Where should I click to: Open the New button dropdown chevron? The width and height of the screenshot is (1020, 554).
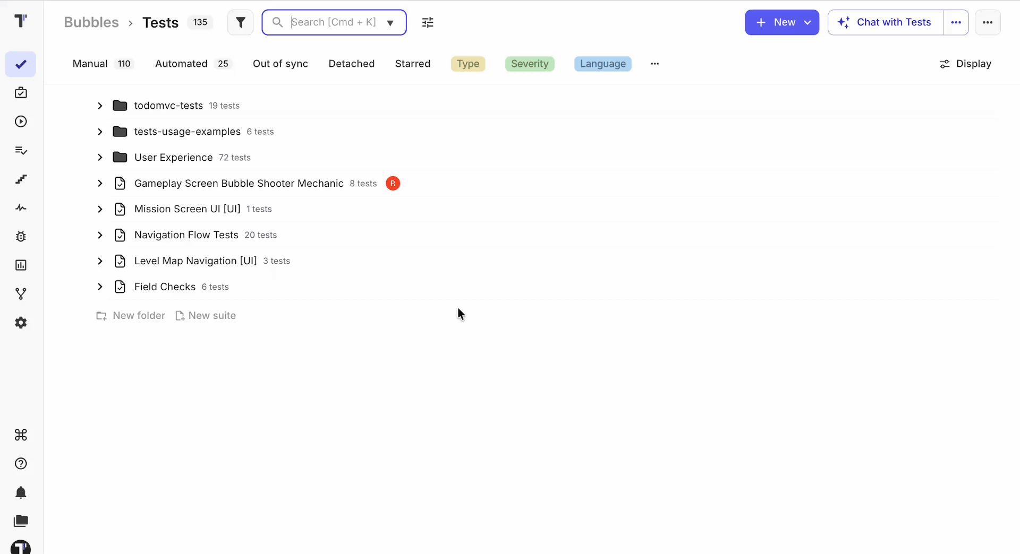coord(807,22)
